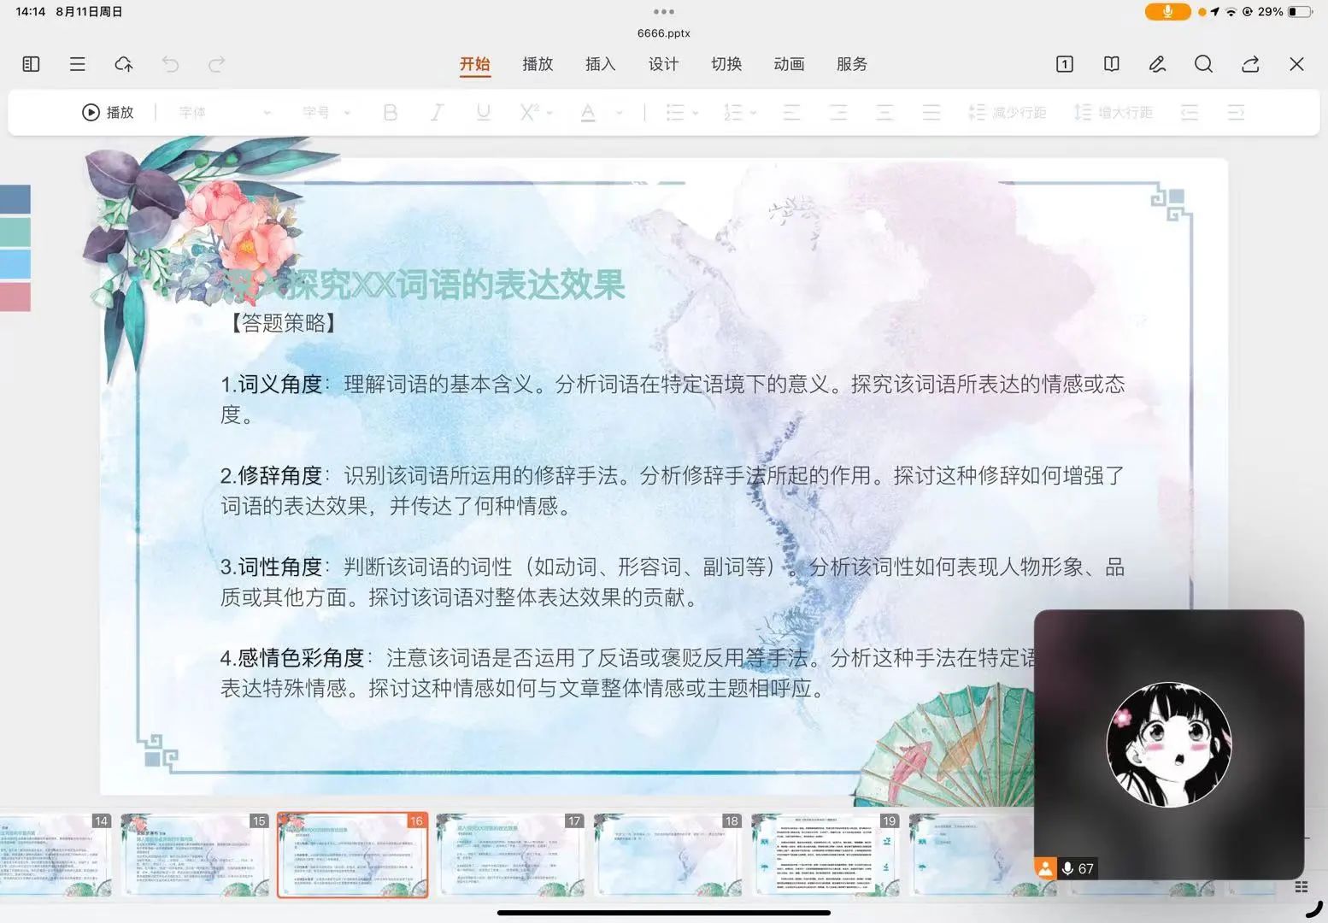
Task: Open the search magnifier icon
Action: (x=1203, y=64)
